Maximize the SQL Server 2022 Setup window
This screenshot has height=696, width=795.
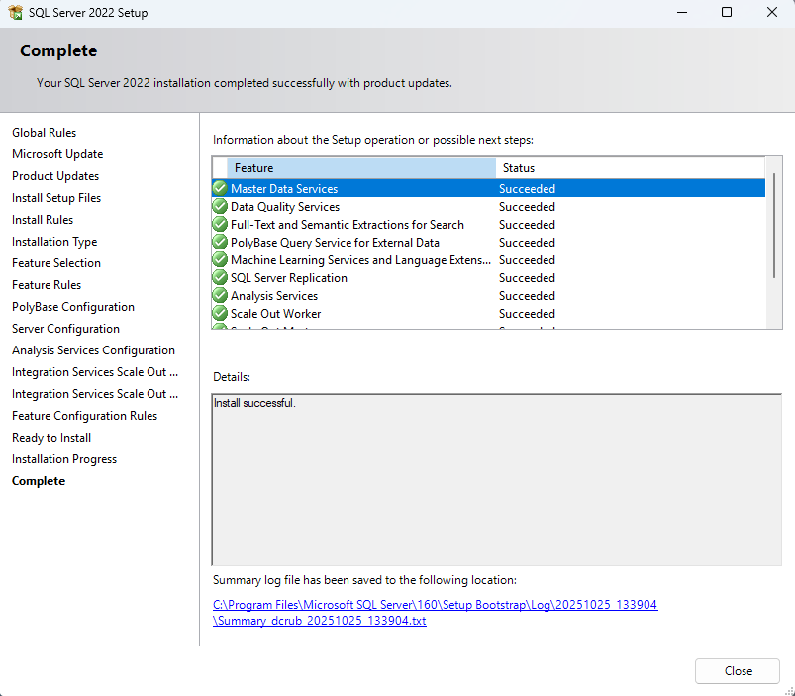pyautogui.click(x=727, y=12)
